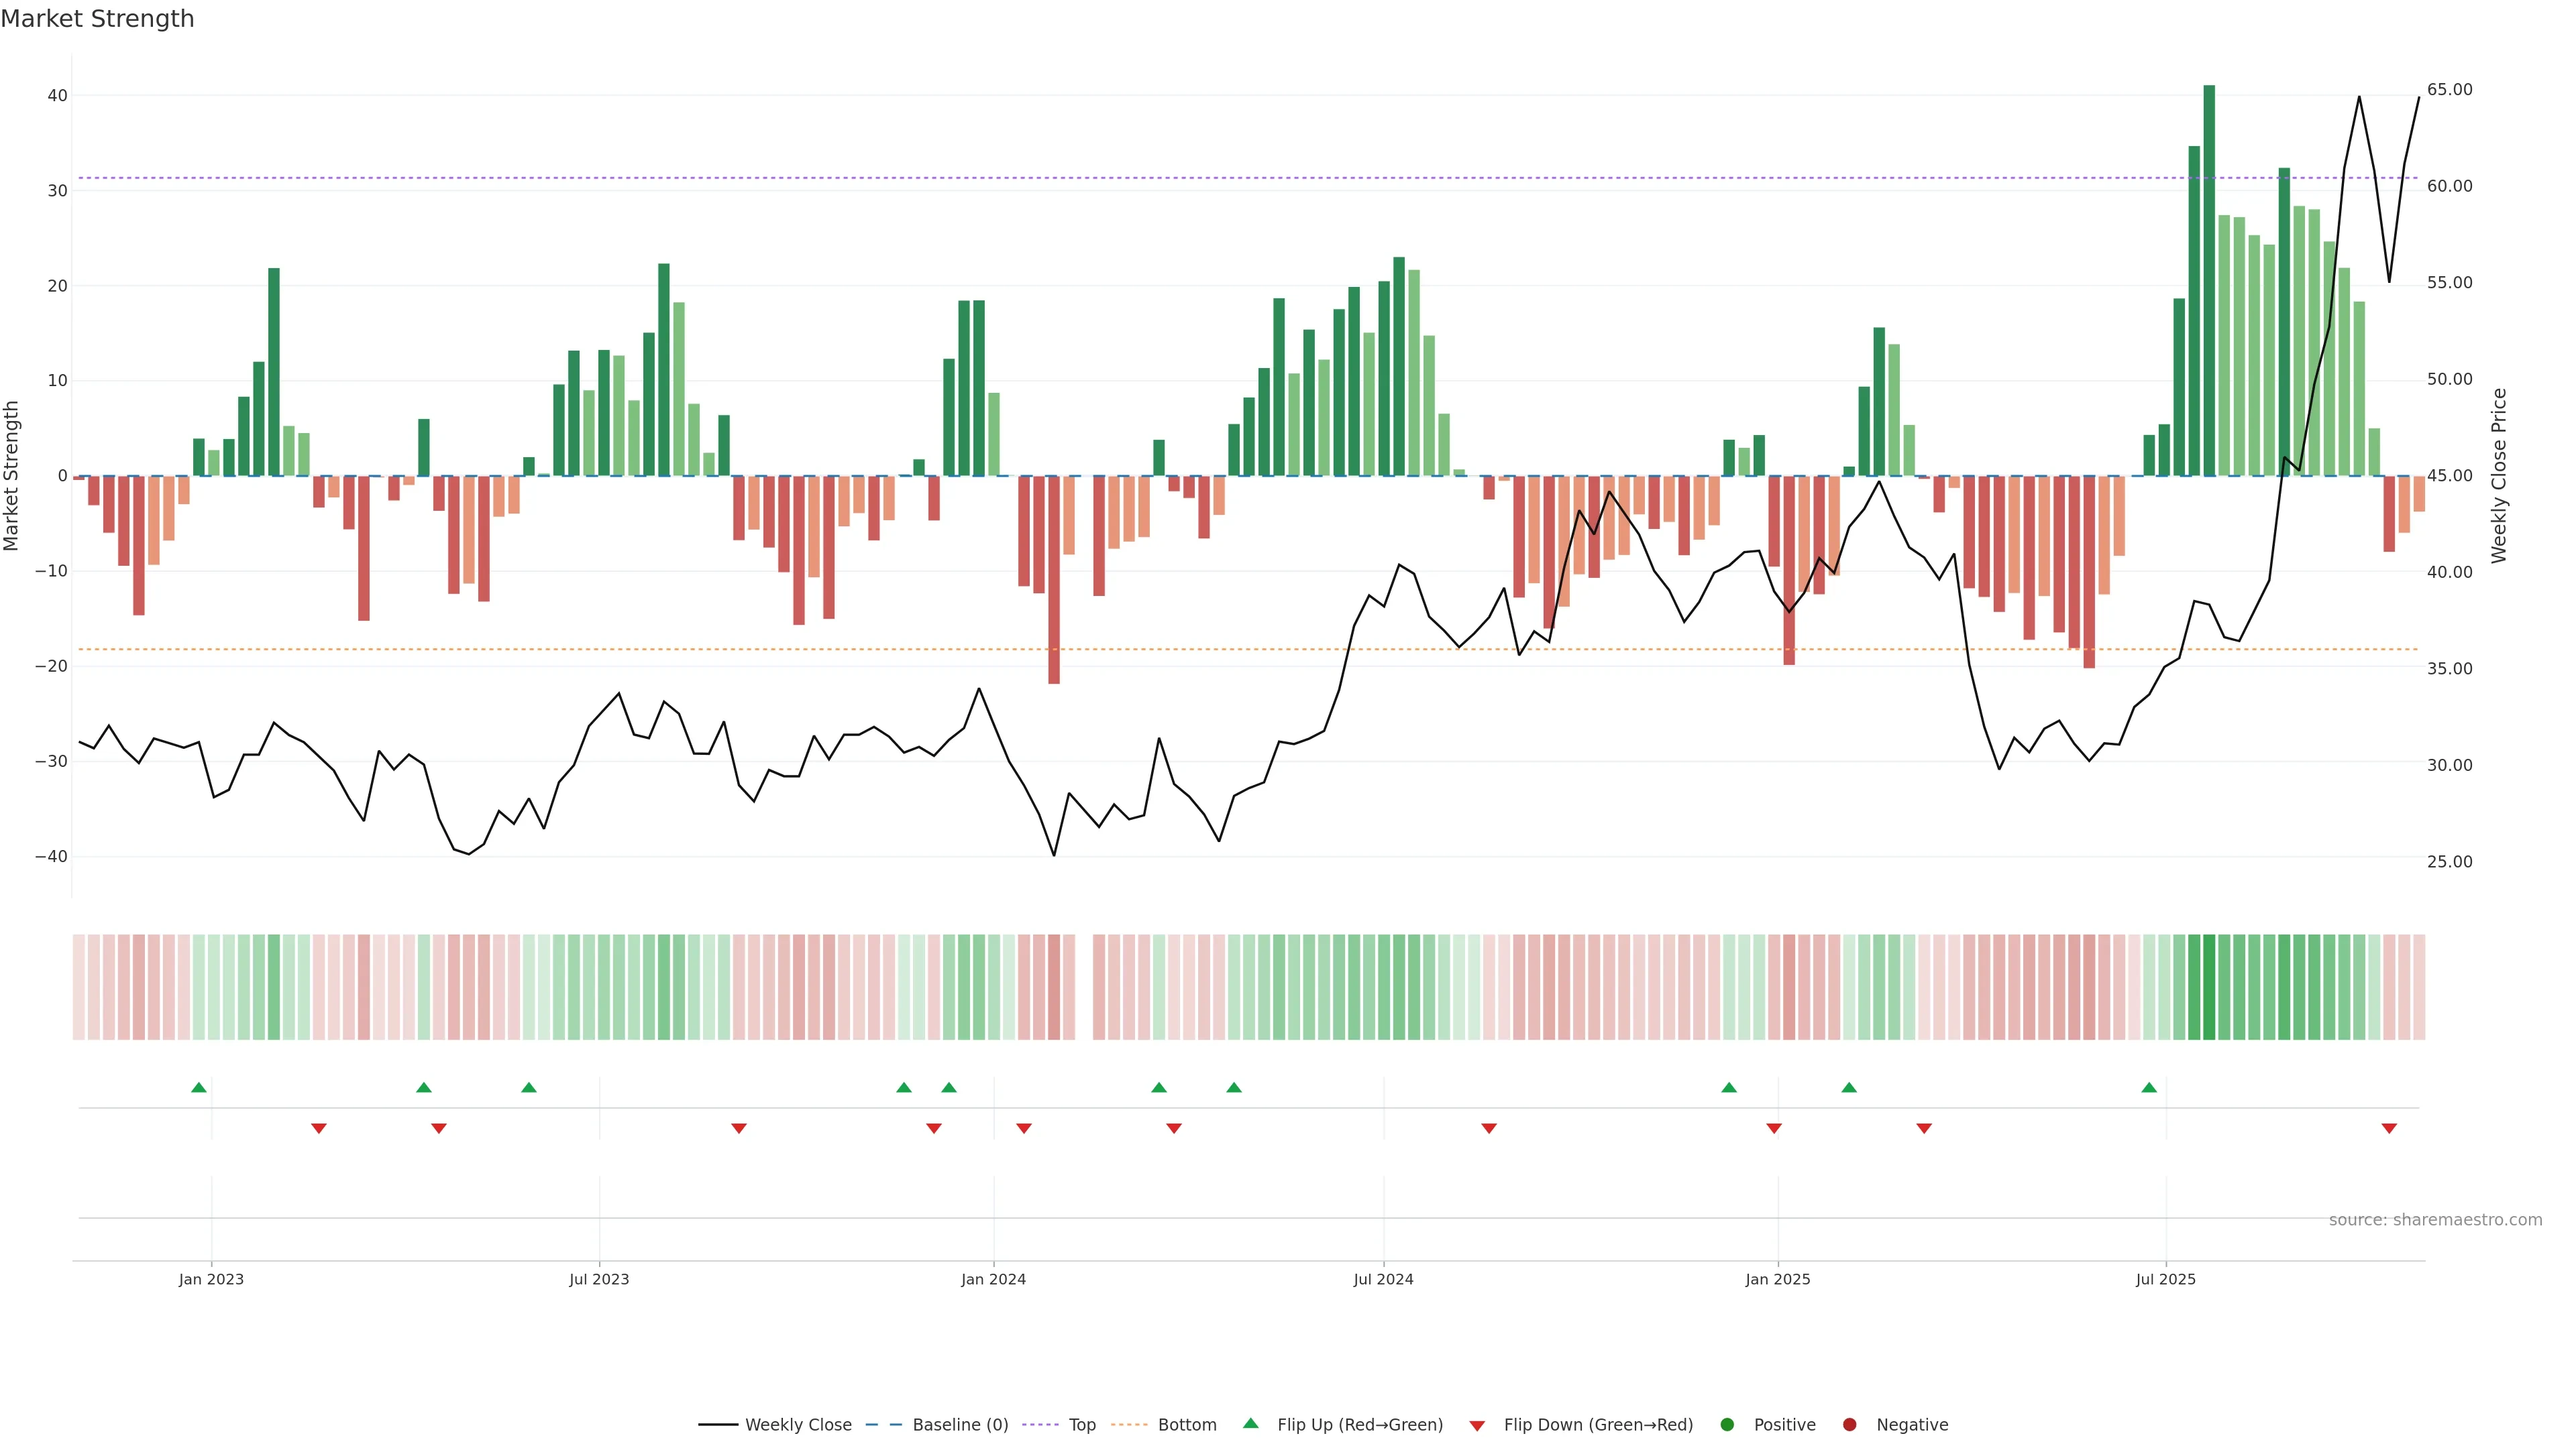Screen dimensions: 2576x1448
Task: Click the darkest green heatmap strip cell
Action: click(x=2209, y=986)
